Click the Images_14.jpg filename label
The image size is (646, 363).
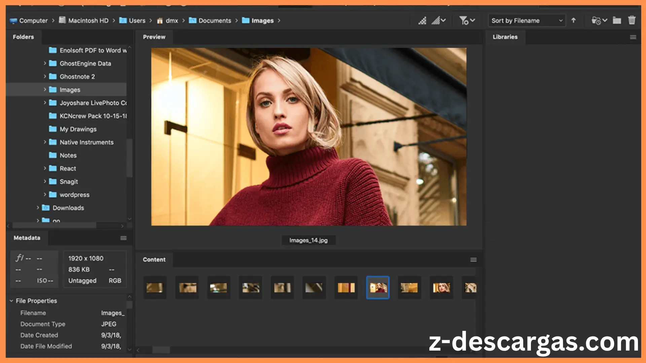(x=309, y=240)
